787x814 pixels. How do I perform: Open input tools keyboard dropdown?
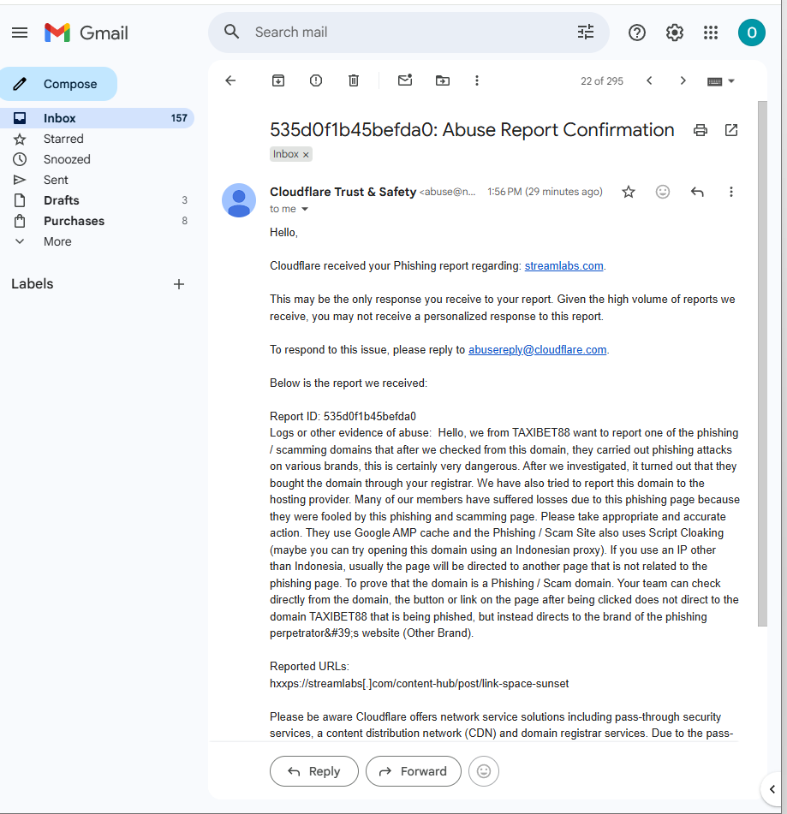pos(721,81)
